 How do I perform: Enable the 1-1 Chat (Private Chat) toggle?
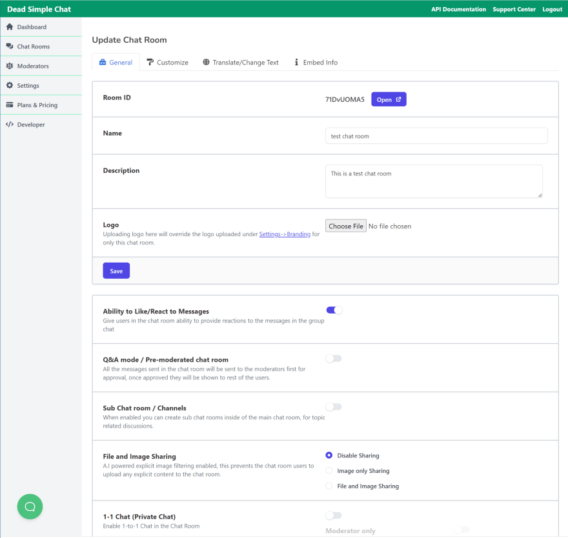click(x=334, y=515)
